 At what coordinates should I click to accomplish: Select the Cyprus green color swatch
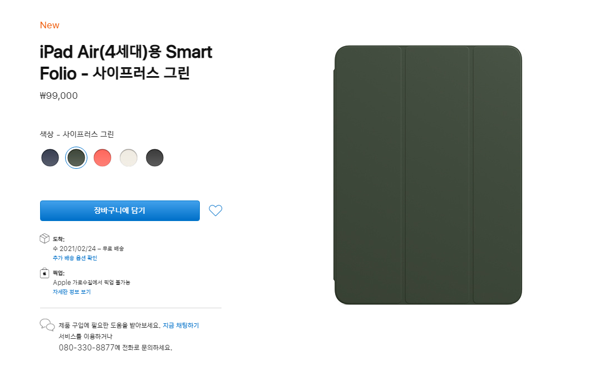pyautogui.click(x=76, y=158)
